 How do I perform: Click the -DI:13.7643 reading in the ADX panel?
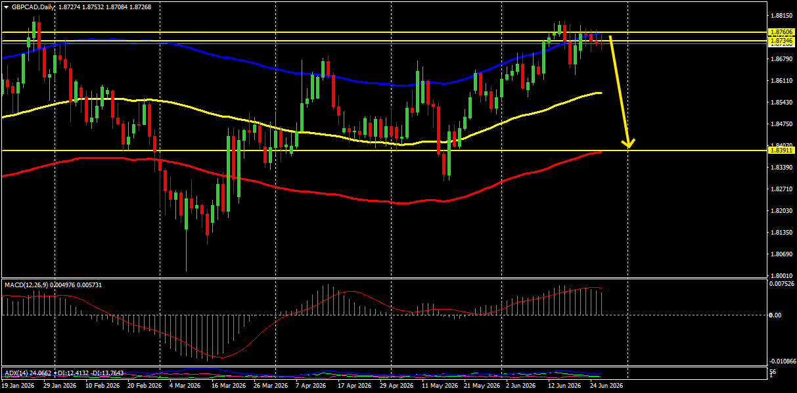click(106, 373)
